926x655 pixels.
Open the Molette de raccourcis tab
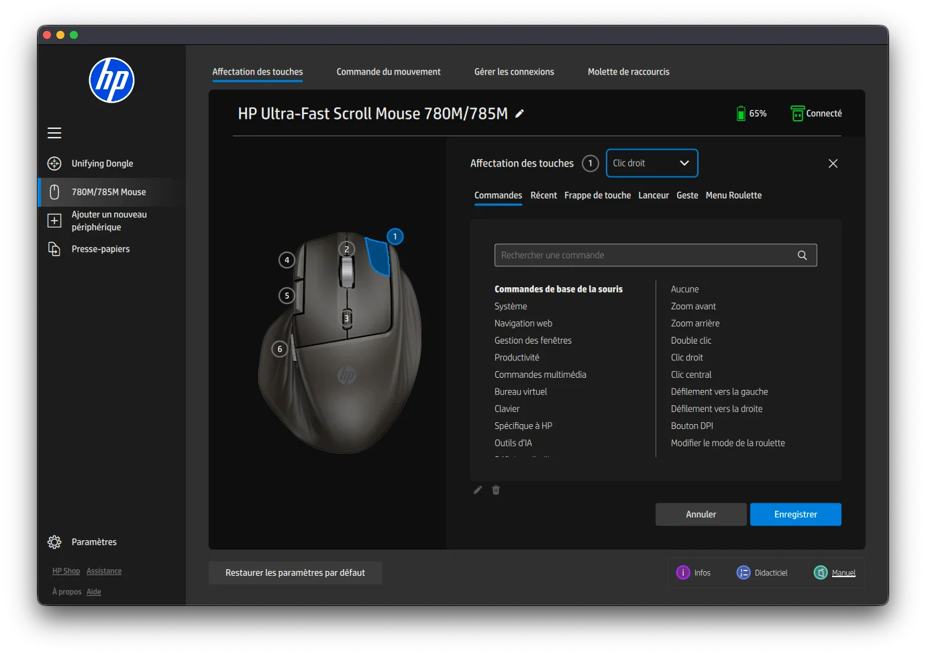click(x=628, y=71)
